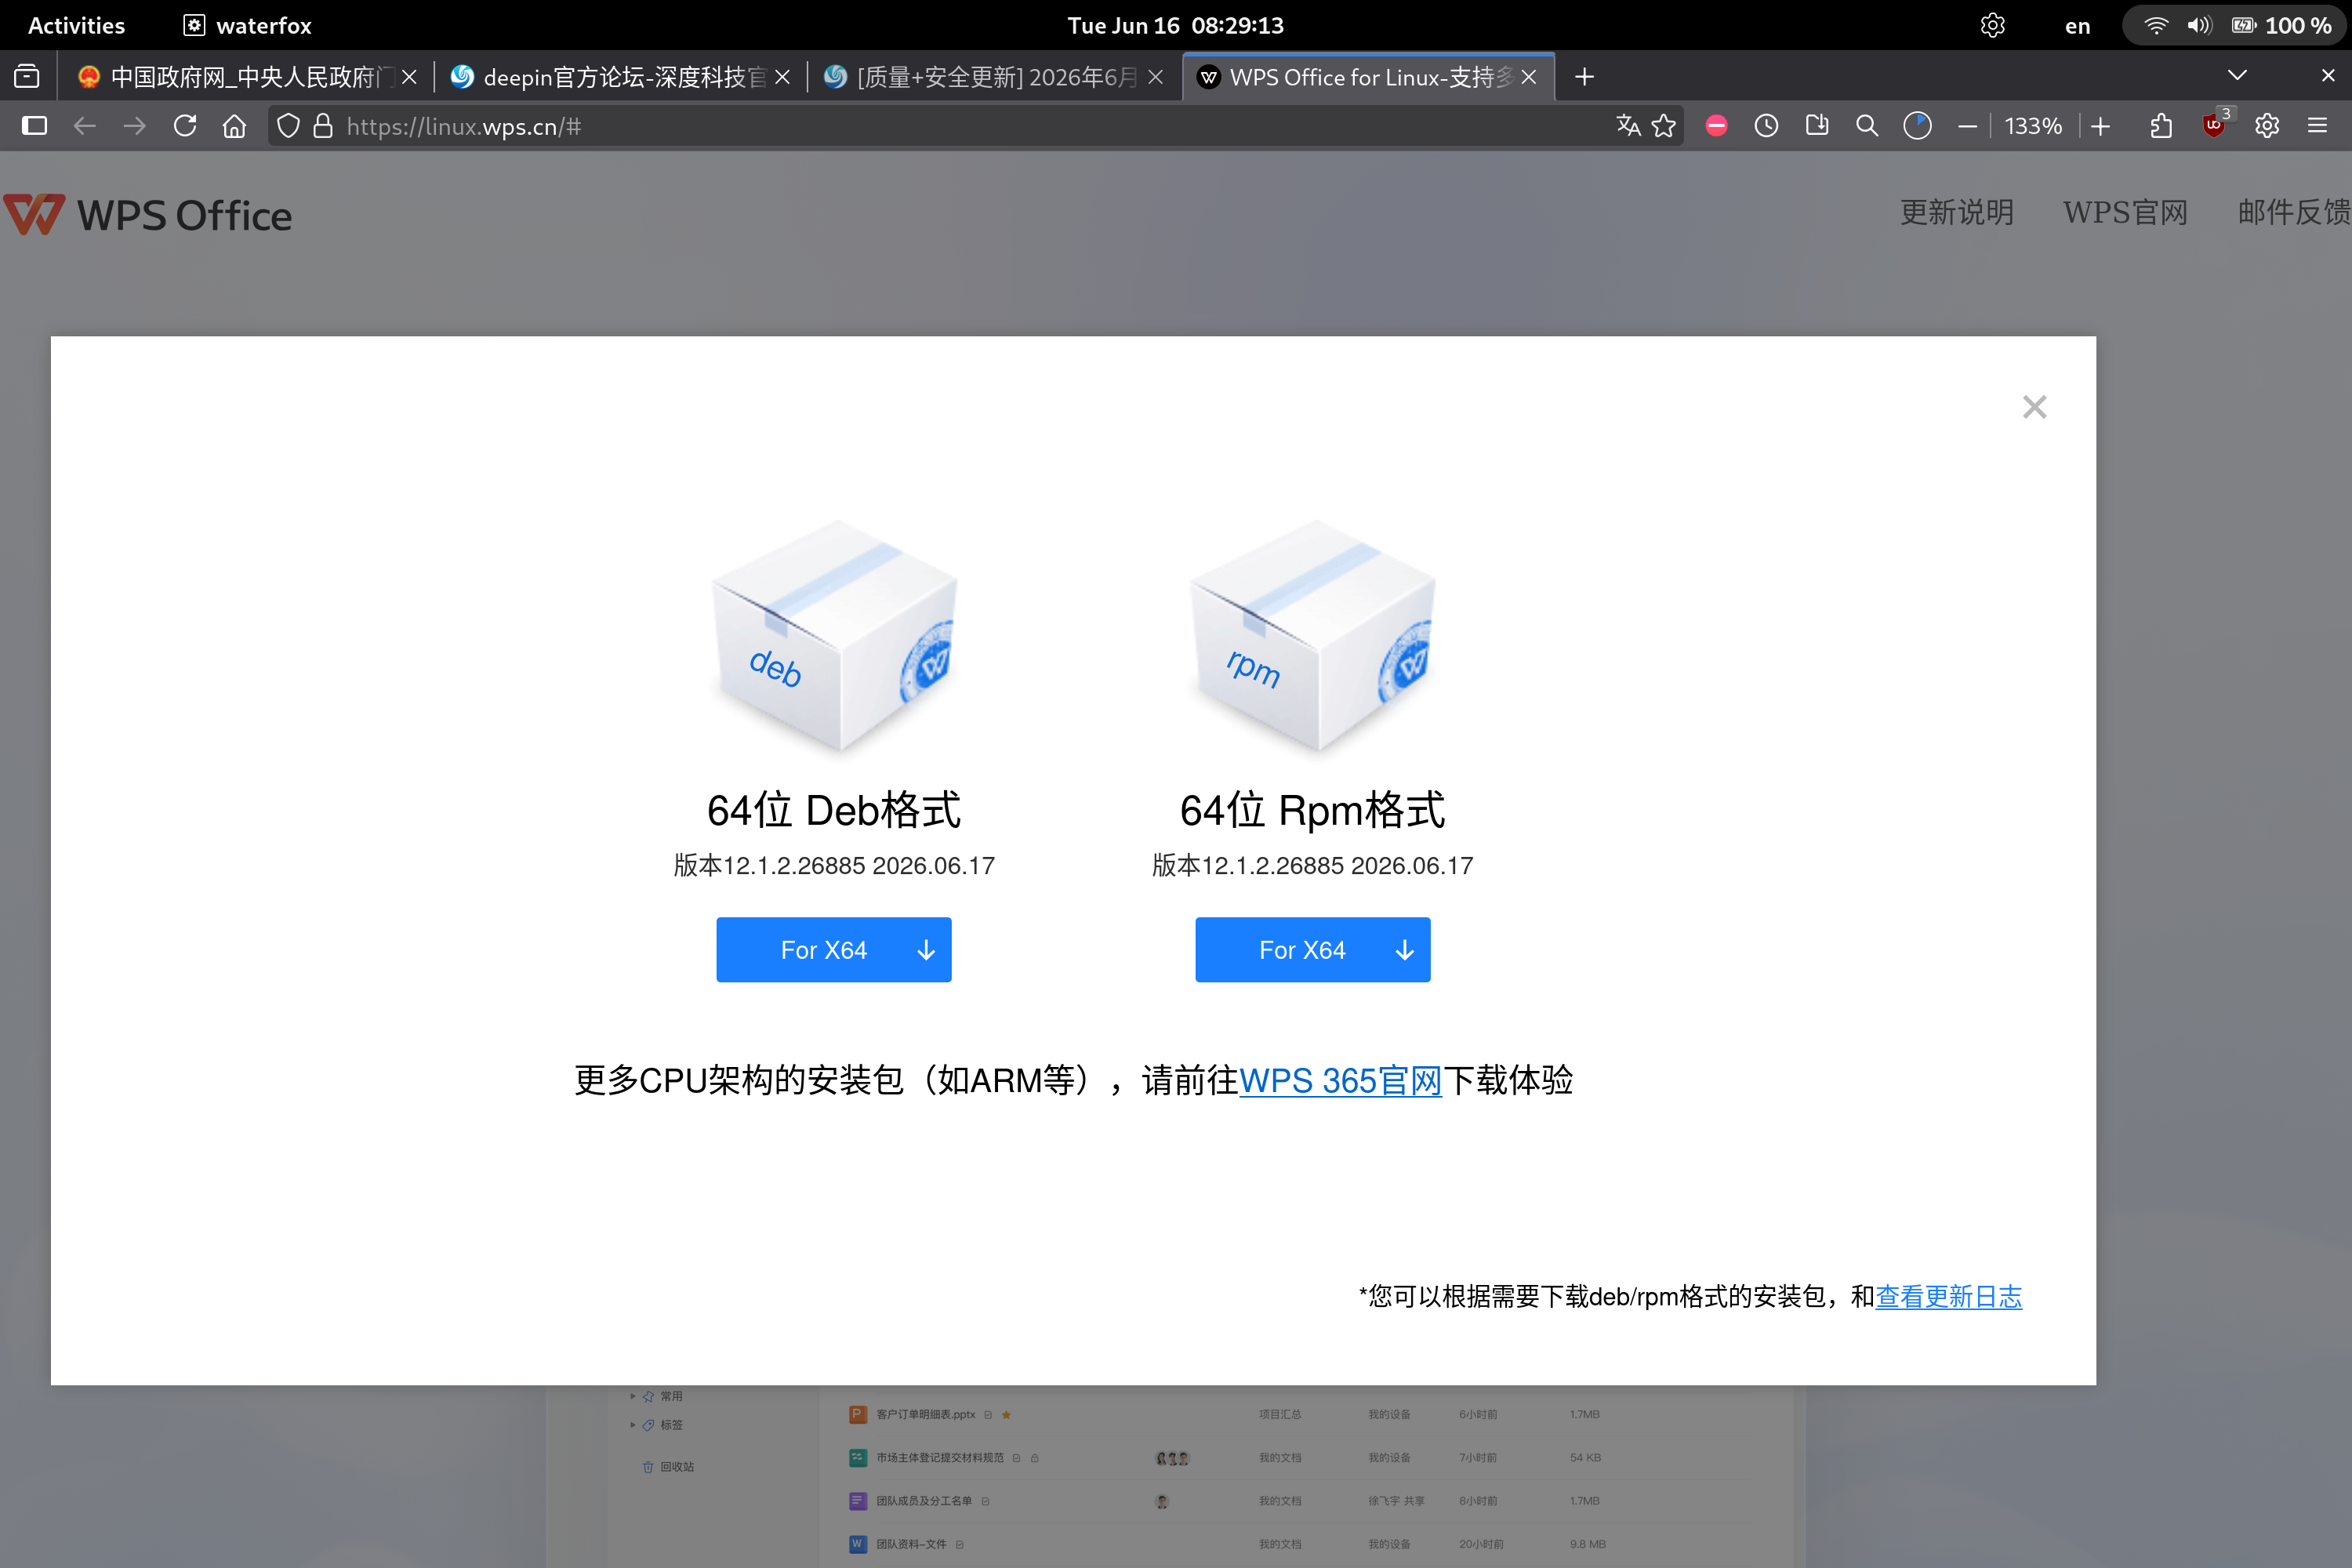Open the recent tabs view button
The image size is (2352, 1568).
click(27, 77)
